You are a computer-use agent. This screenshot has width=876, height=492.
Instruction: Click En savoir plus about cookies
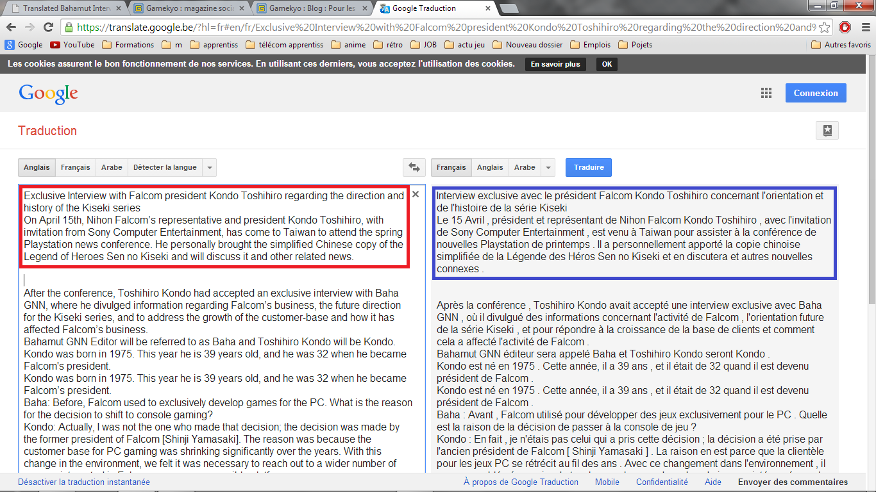[x=555, y=64]
